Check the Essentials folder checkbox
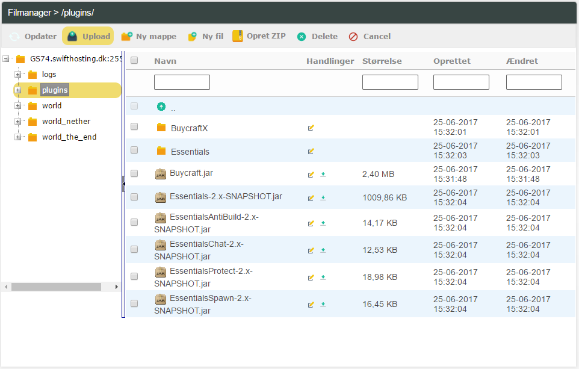The height and width of the screenshot is (369, 579). coord(134,150)
